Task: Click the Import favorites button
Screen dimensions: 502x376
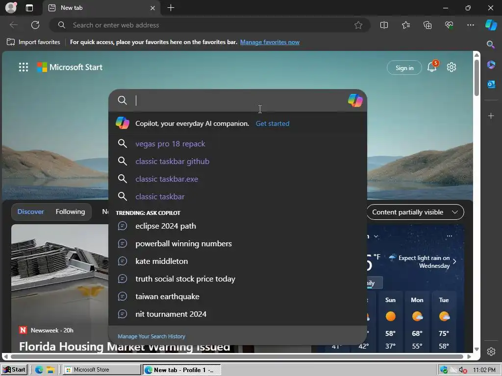Action: tap(33, 42)
